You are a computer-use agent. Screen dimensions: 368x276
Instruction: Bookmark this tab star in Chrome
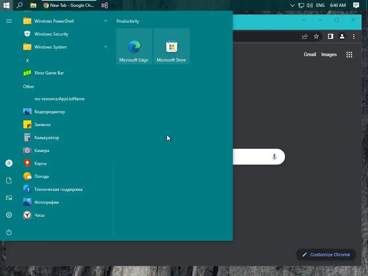click(x=316, y=36)
